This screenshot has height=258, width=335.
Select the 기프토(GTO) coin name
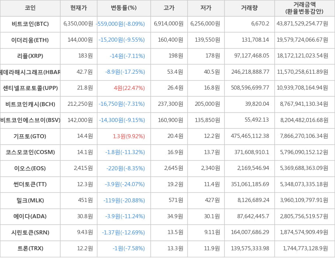pos(30,136)
